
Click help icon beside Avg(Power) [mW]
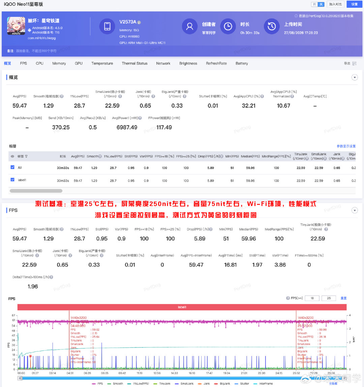(140, 118)
